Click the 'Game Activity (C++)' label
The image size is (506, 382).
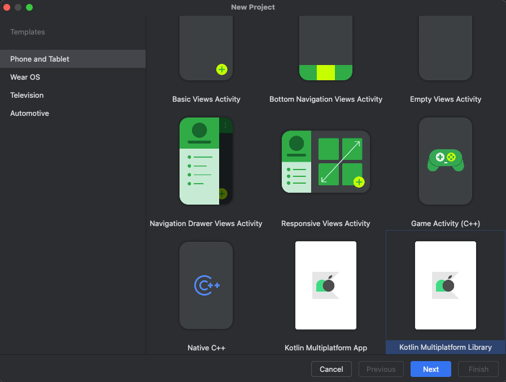[446, 223]
